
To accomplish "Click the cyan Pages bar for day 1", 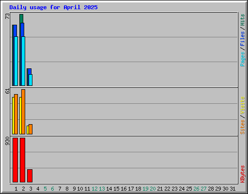I will (x=16, y=61).
